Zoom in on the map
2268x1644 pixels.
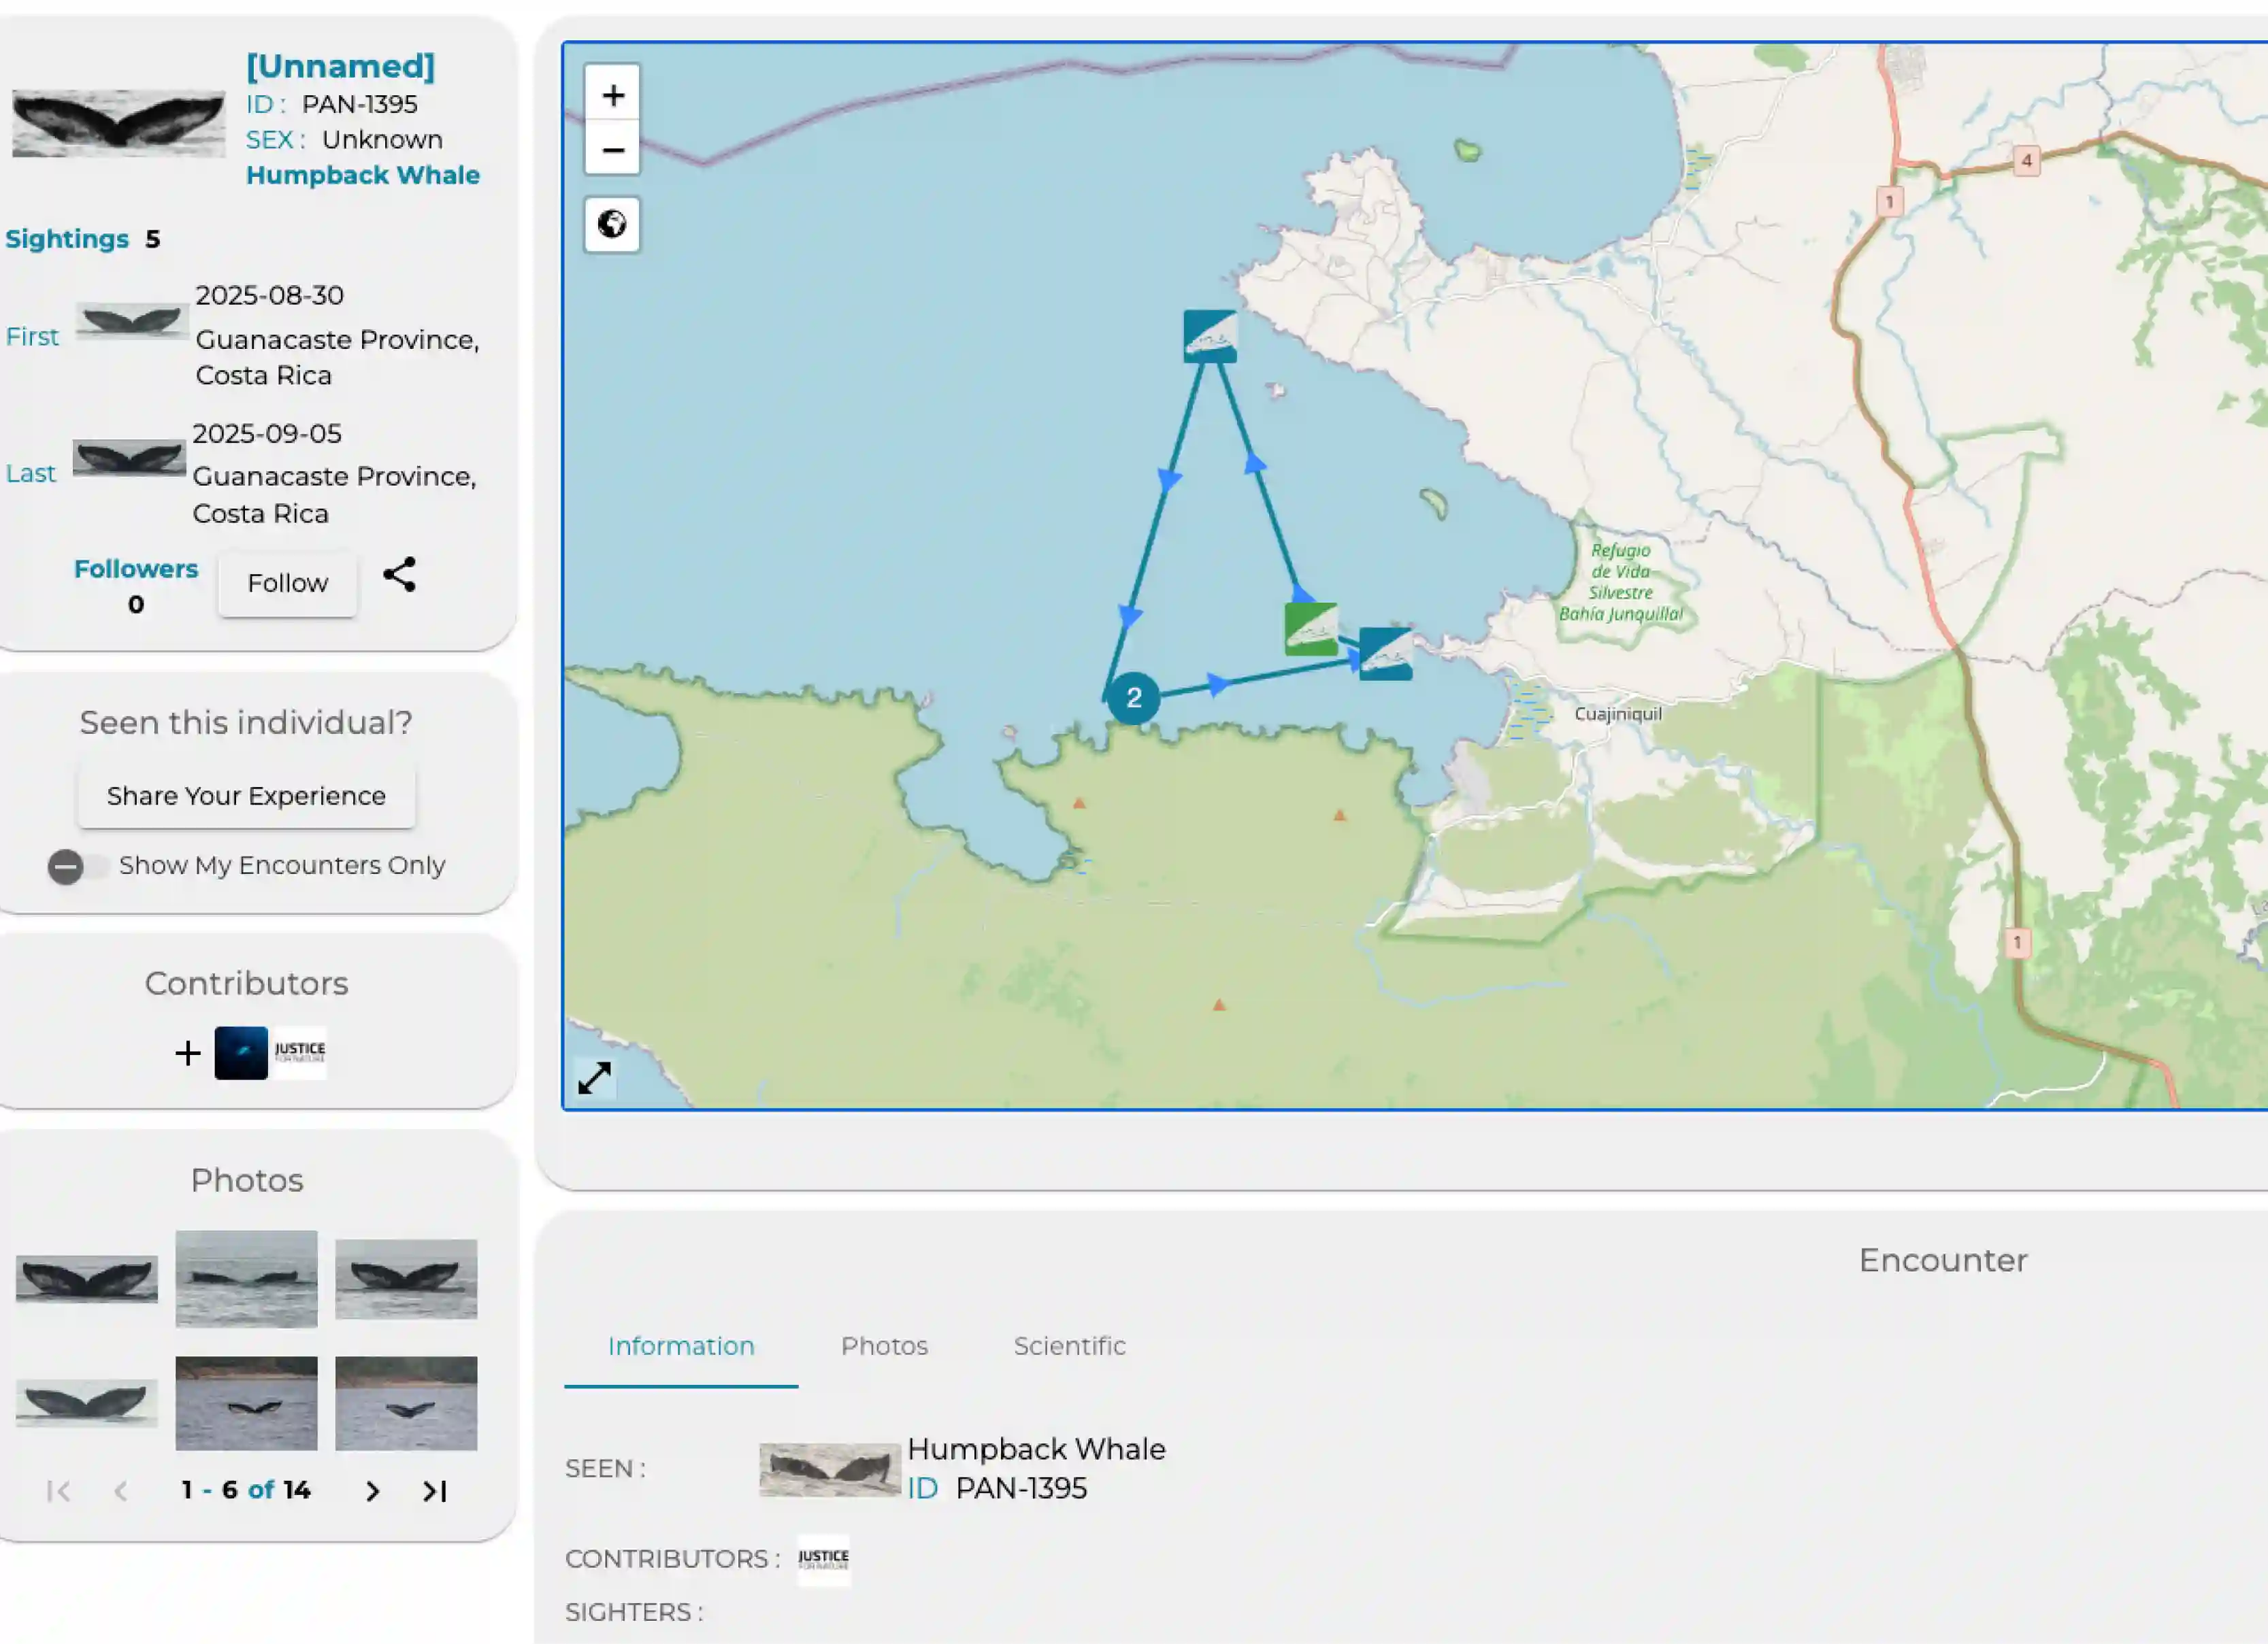click(x=612, y=95)
